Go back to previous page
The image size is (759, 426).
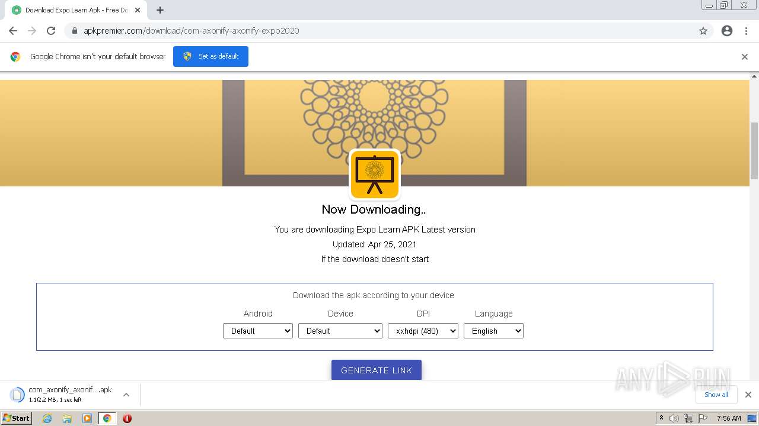[13, 31]
